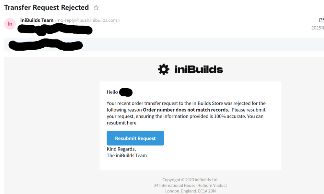The image size is (324, 194).
Task: Click the light blue redacted info banner
Action: pos(194,44)
